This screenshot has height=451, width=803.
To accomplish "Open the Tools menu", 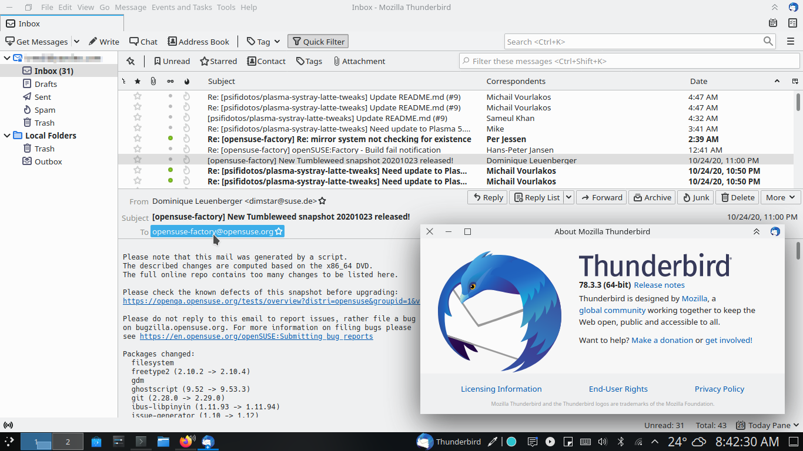I will (x=226, y=7).
